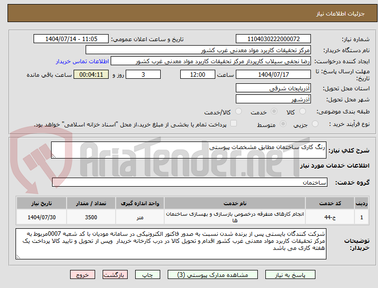Click service name cell انجام کارهای متفرقه
378x288 pixels.
235,217
